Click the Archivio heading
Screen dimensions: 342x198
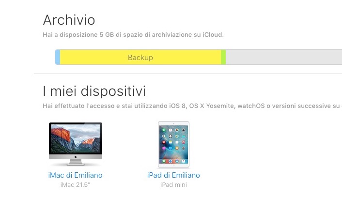[69, 20]
